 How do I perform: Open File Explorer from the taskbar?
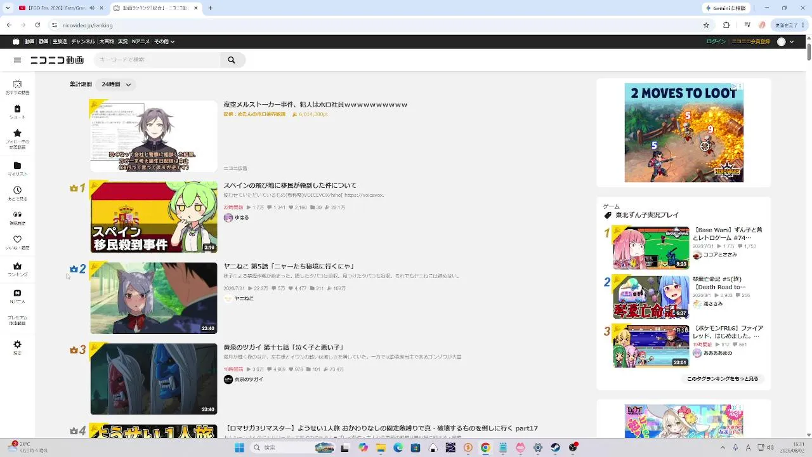click(x=381, y=447)
